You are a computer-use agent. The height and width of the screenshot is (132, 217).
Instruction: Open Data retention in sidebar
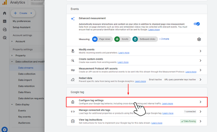coord(26,86)
